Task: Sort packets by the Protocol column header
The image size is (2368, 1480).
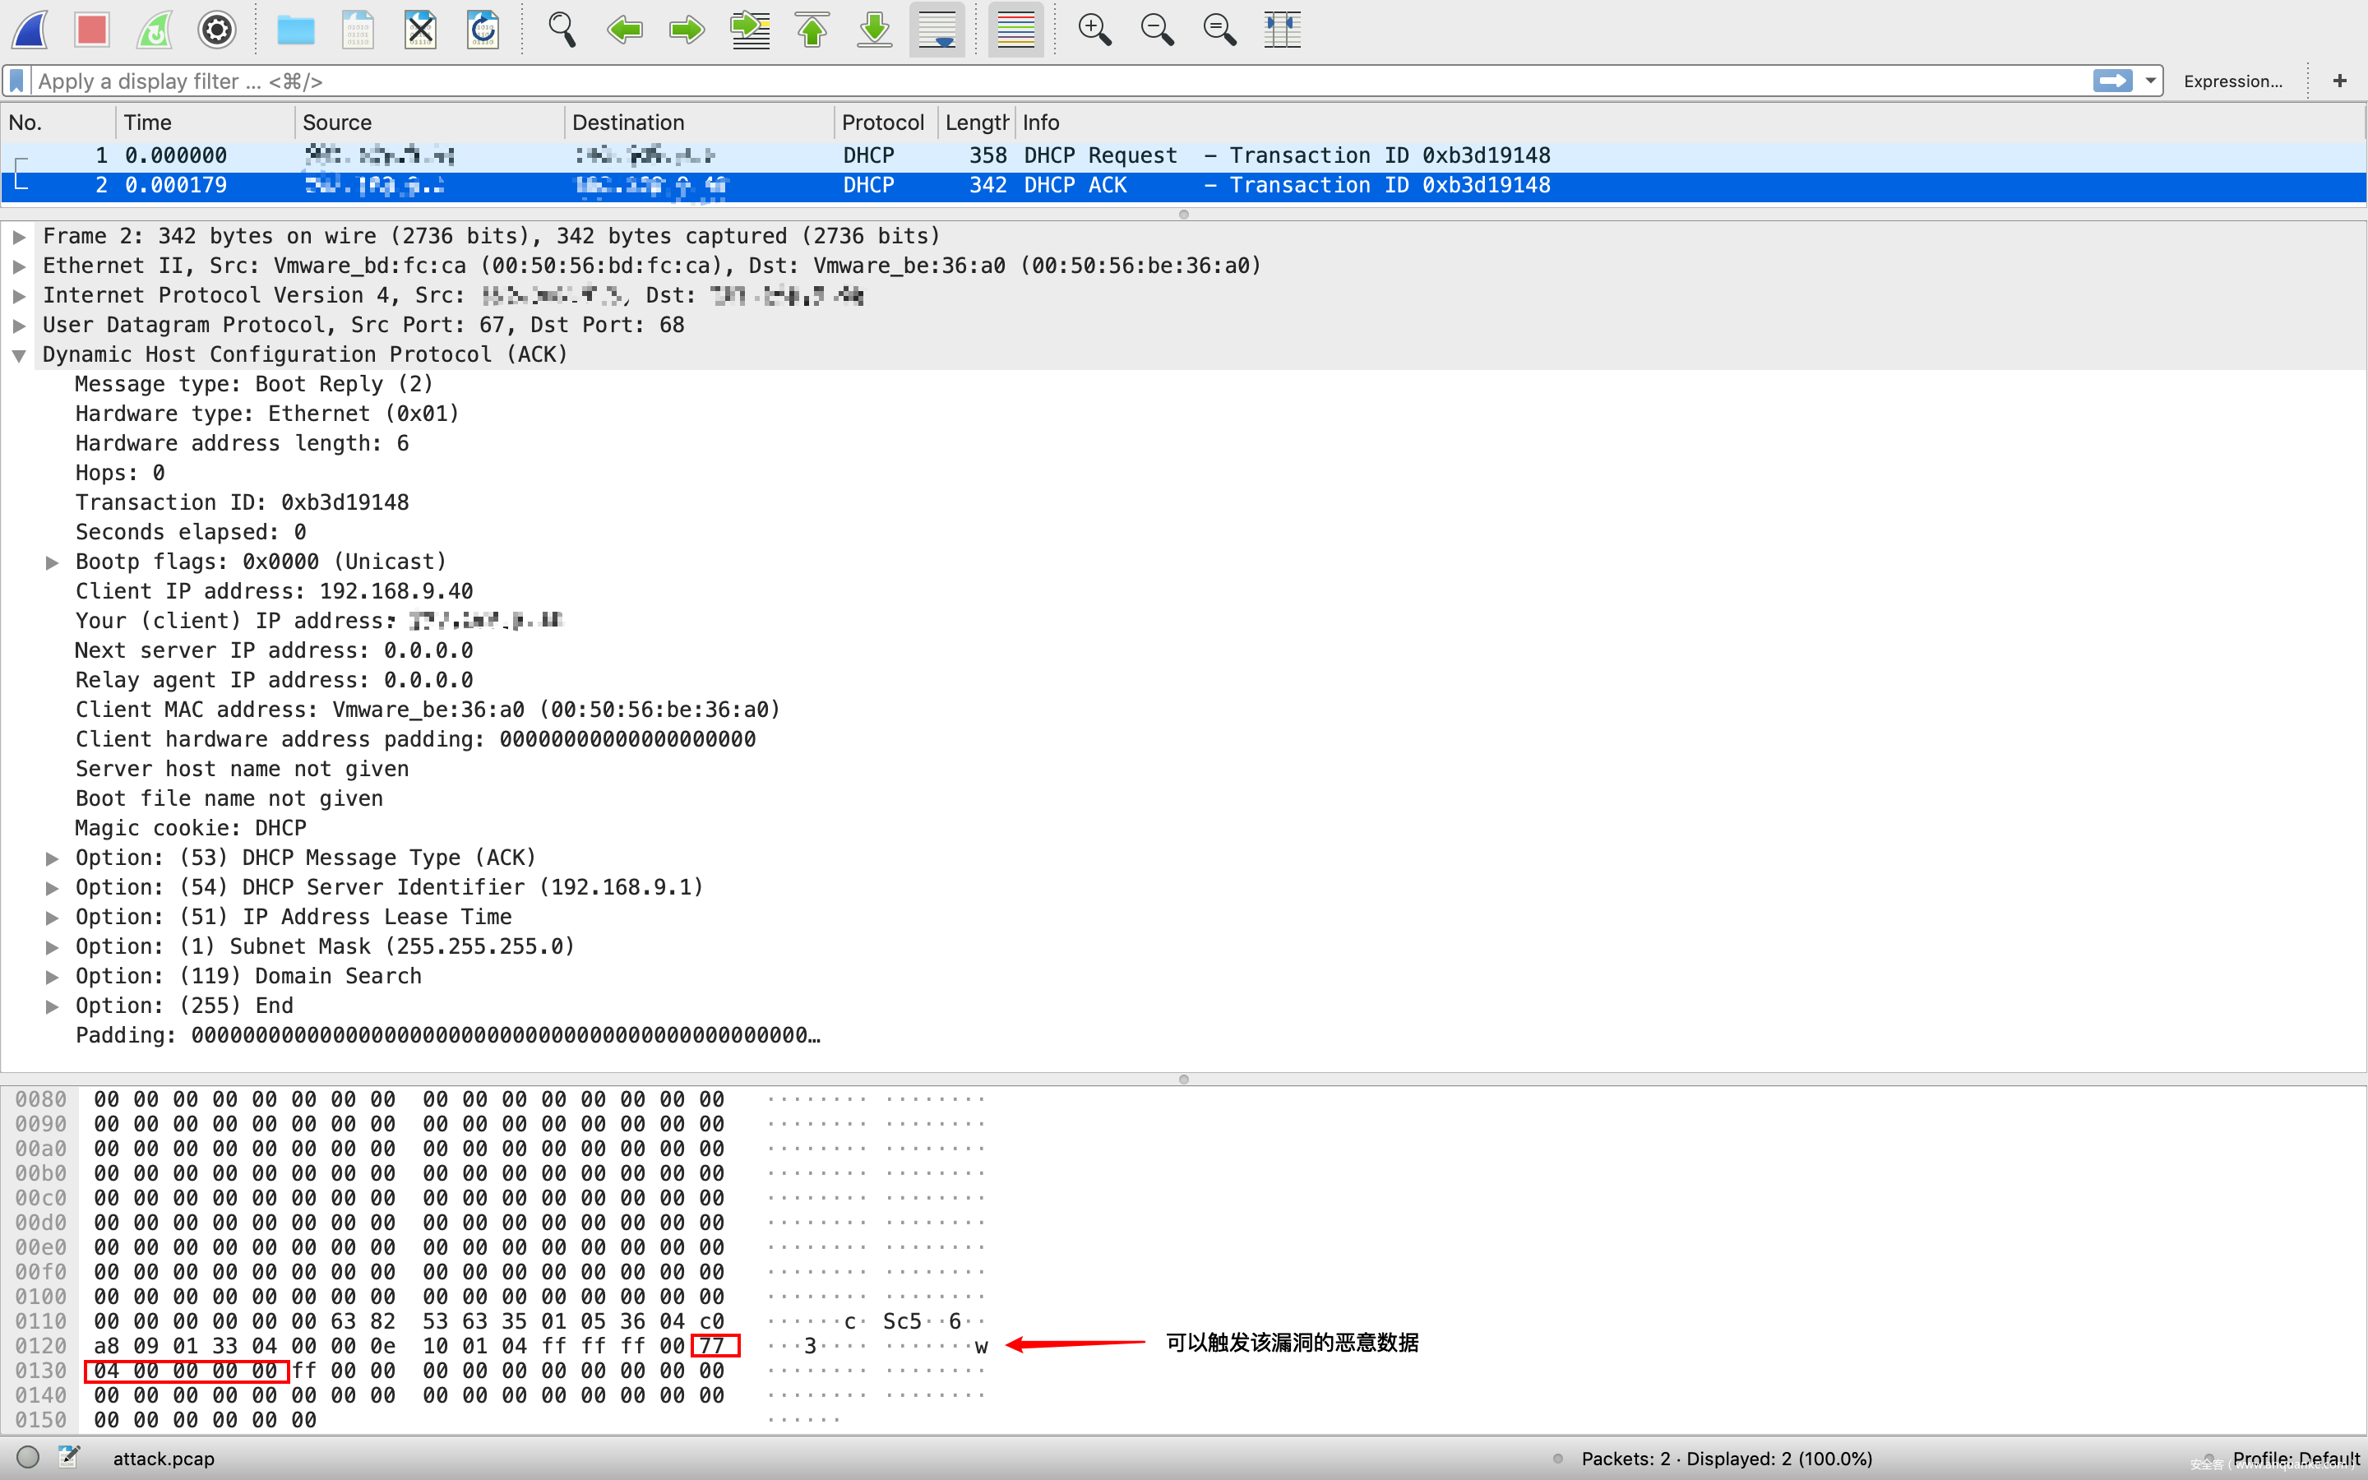Action: point(881,123)
